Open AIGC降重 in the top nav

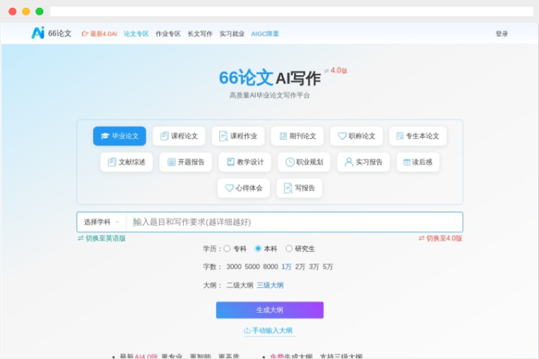(265, 33)
